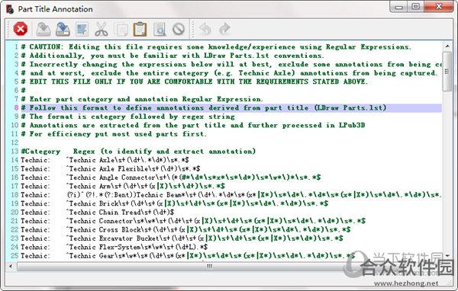Viewport: 458px width, 291px height.
Task: Click the undo arrow icon
Action: (205, 29)
